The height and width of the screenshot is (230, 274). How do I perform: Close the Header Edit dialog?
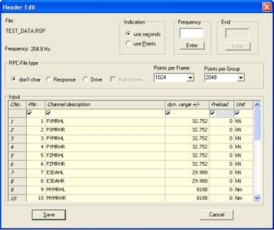pos(267,7)
